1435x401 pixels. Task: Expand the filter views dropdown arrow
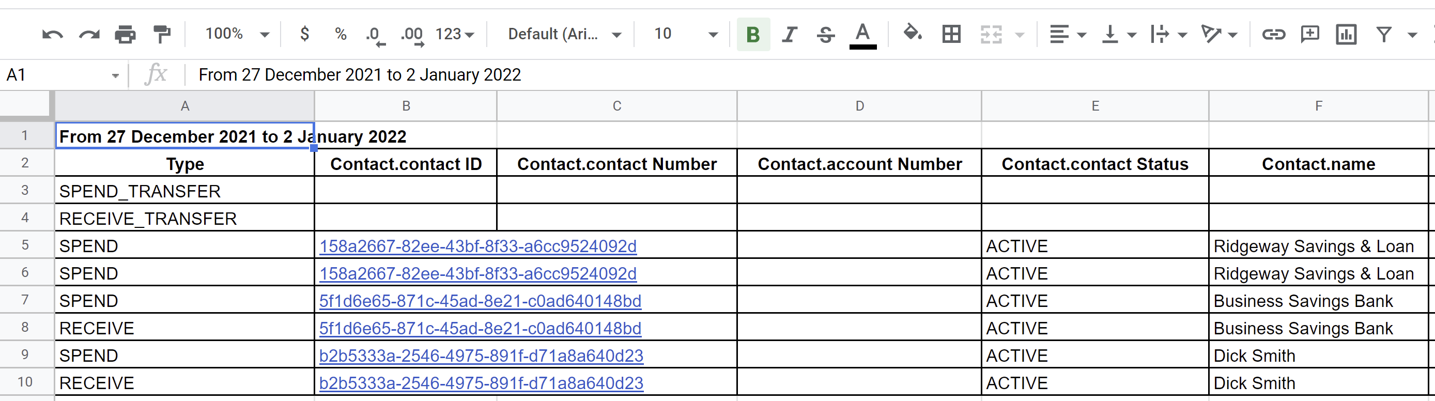1412,35
